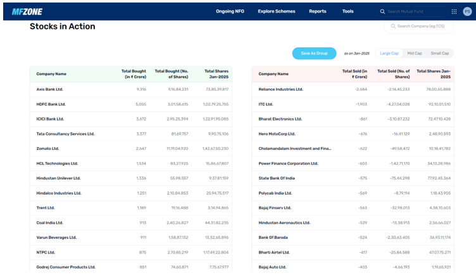Click Hero MotoCorp Ltd.
This screenshot has height=280, width=476.
point(277,134)
